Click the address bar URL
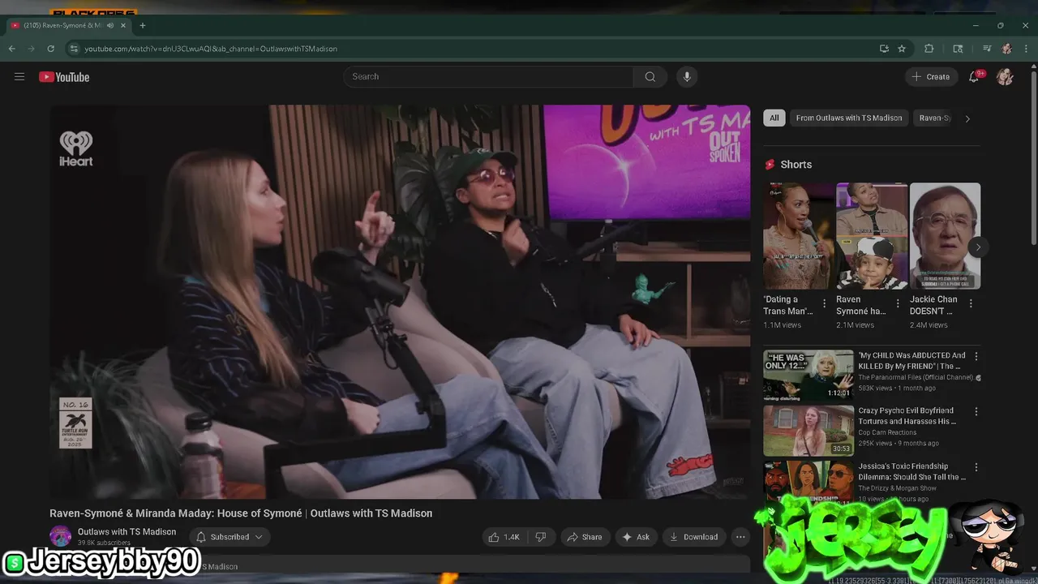The image size is (1038, 584). pos(211,49)
